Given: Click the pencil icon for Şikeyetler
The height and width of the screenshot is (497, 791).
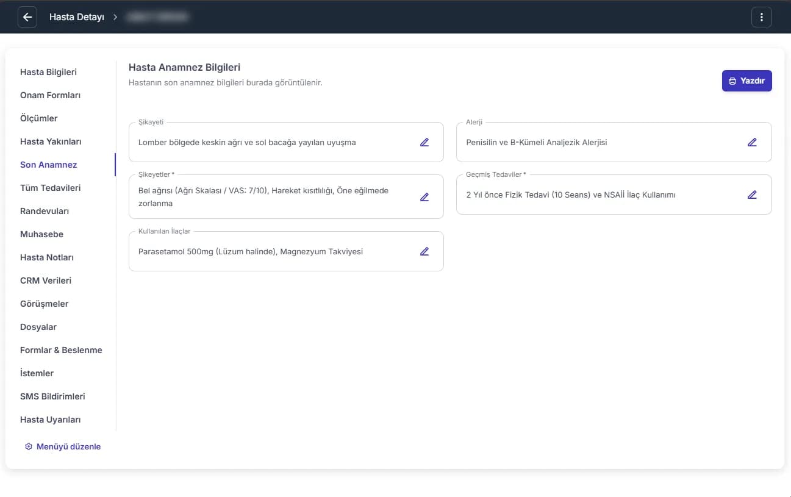Looking at the screenshot, I should coord(424,197).
